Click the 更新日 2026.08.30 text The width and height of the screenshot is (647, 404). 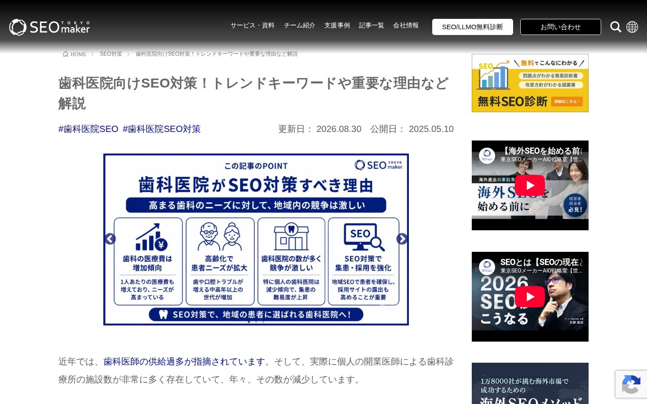(320, 129)
